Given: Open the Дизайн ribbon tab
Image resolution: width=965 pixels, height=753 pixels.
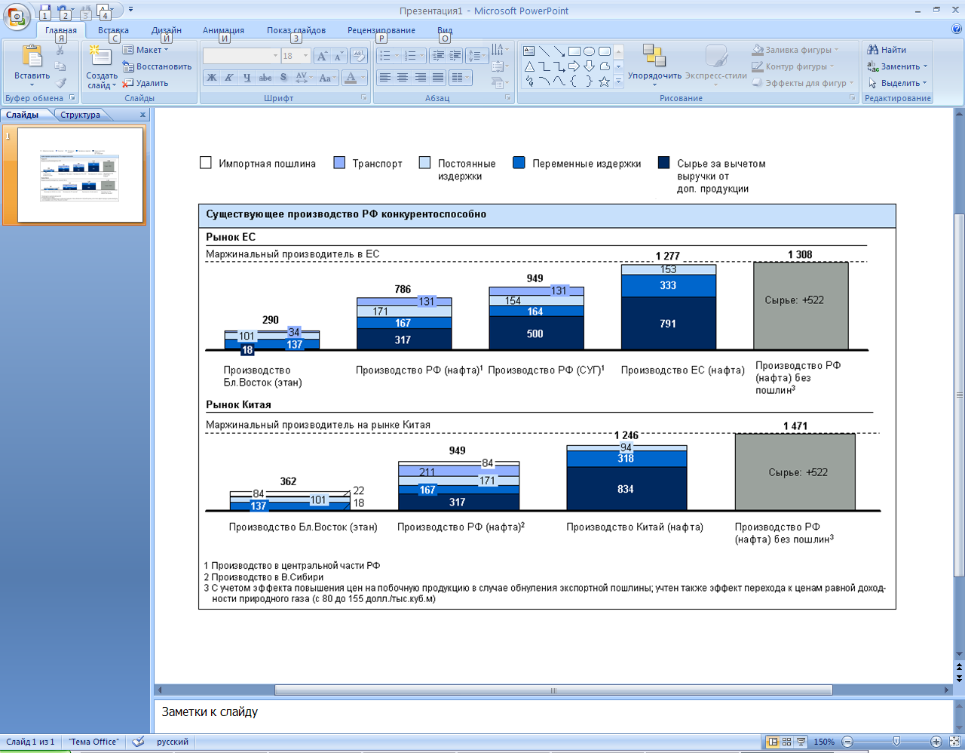Looking at the screenshot, I should [167, 30].
